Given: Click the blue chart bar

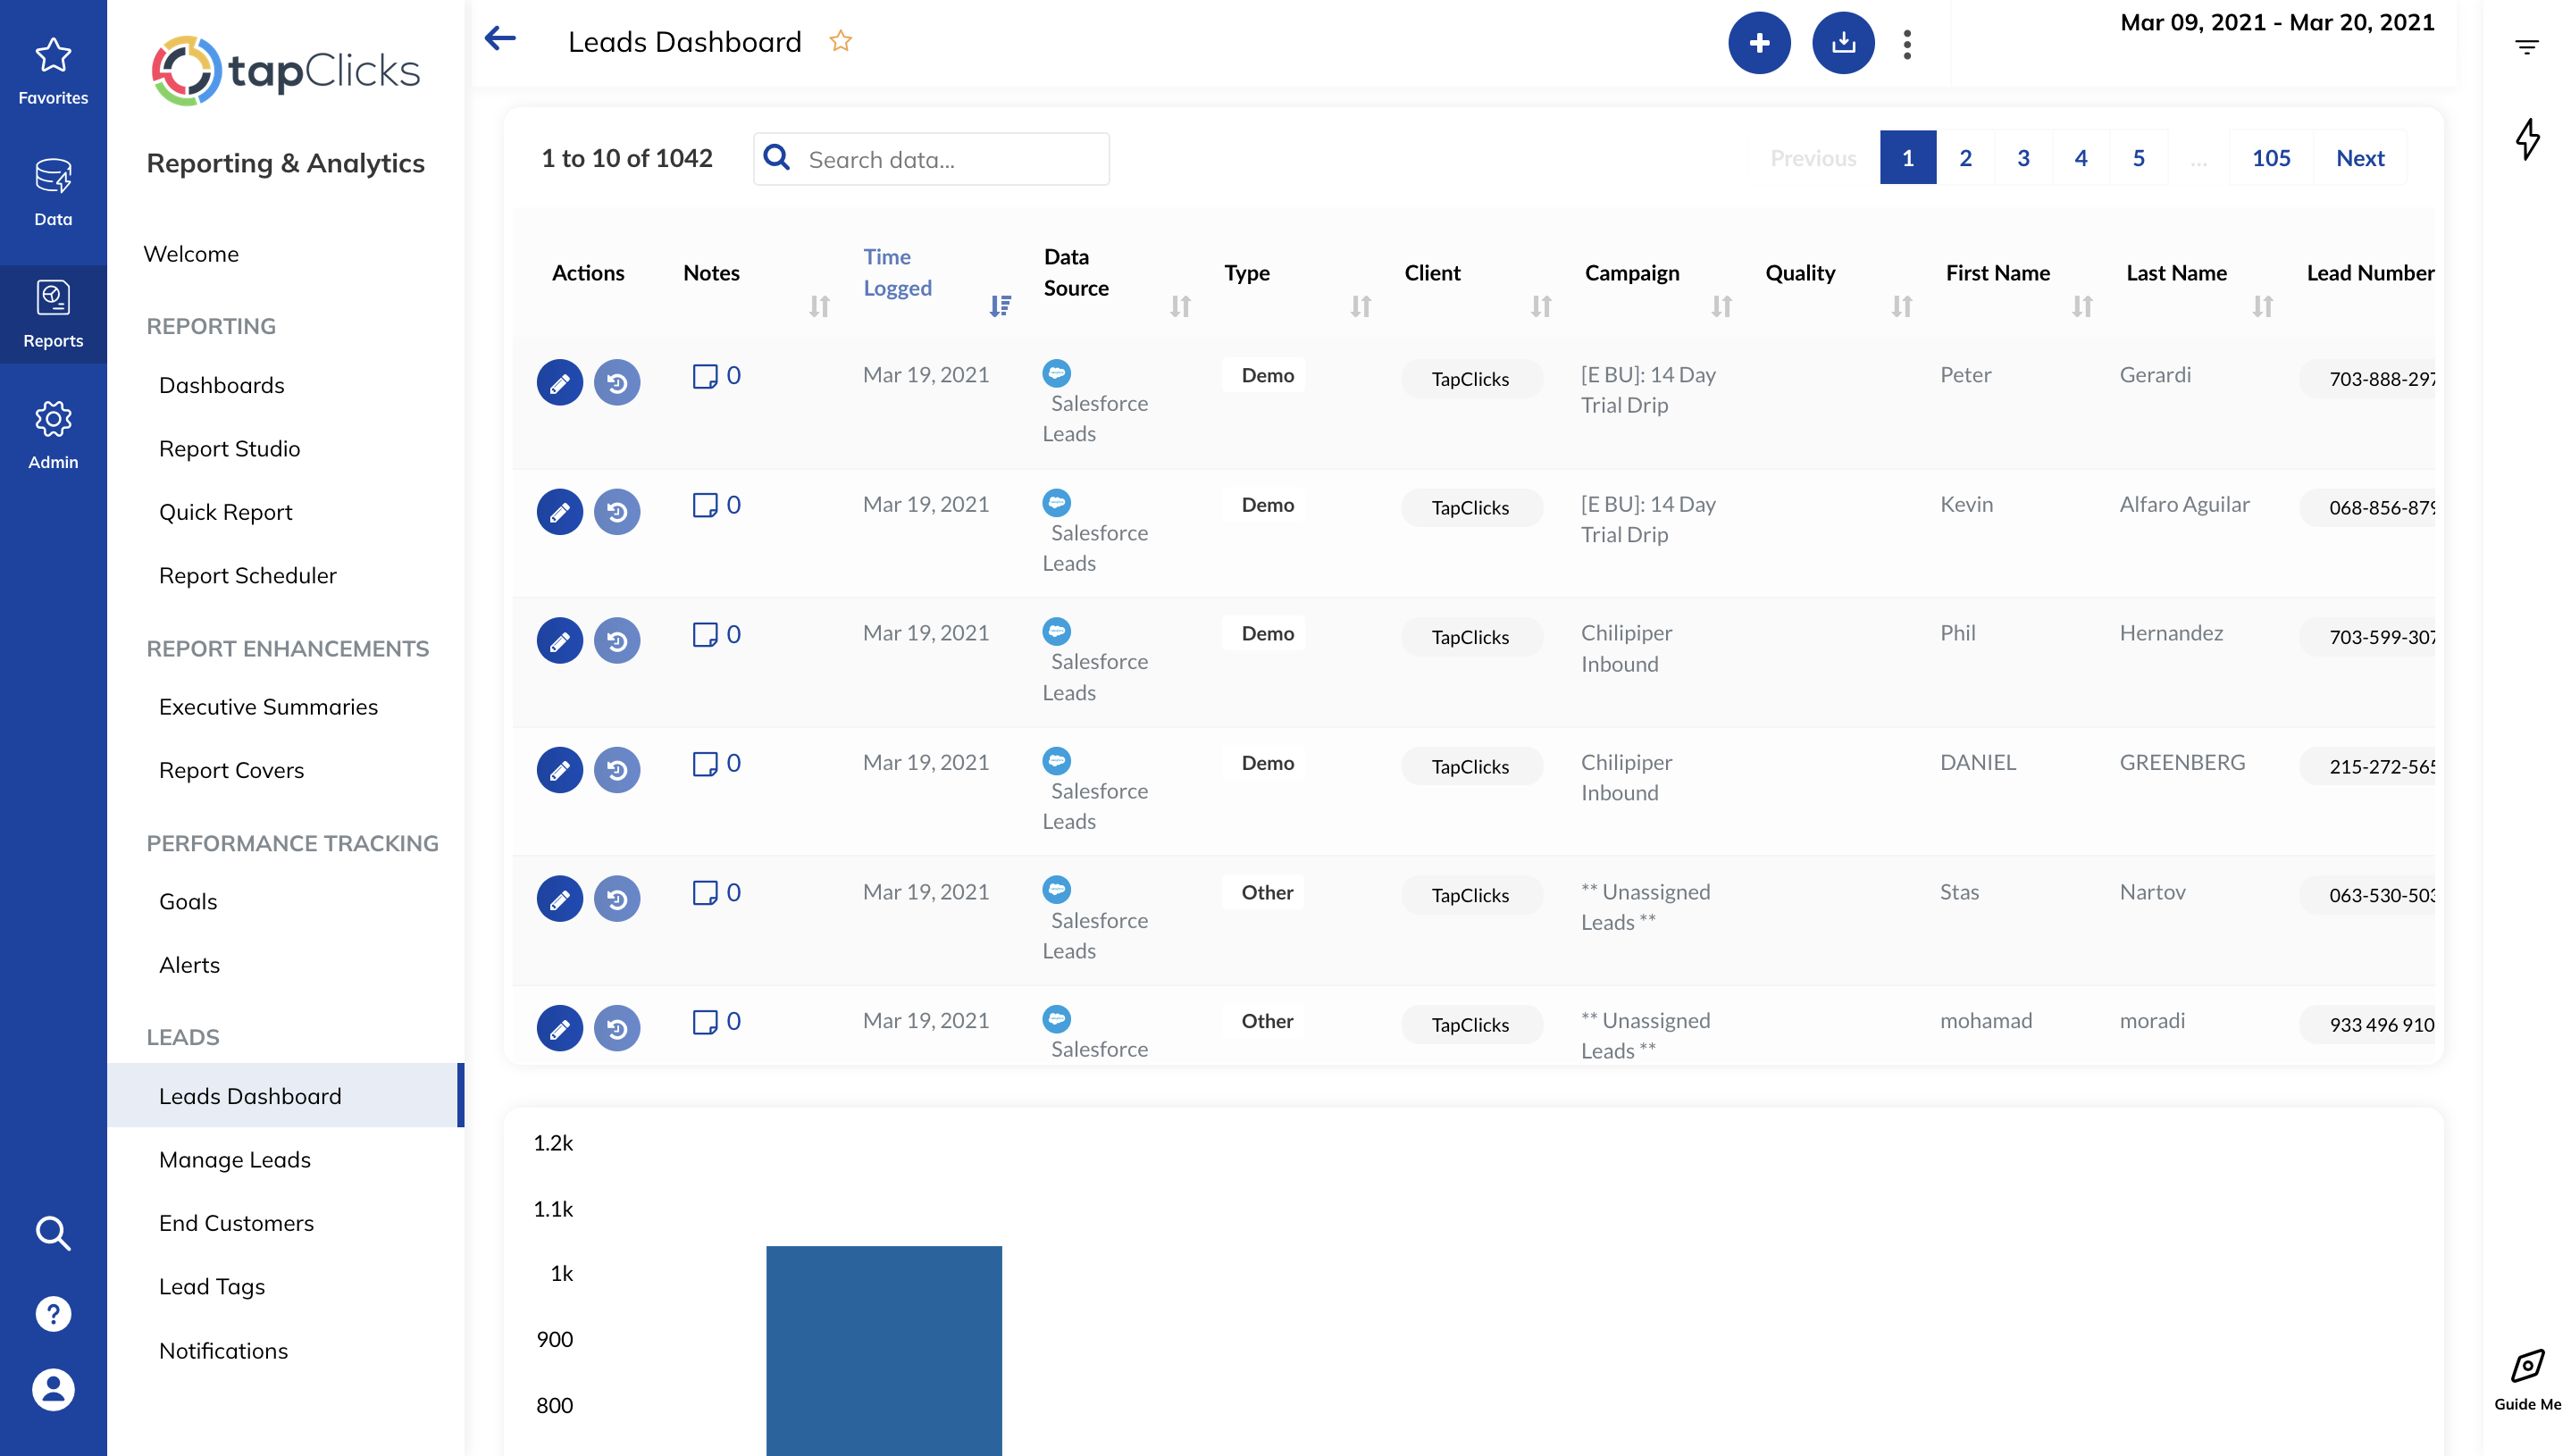Looking at the screenshot, I should click(884, 1350).
